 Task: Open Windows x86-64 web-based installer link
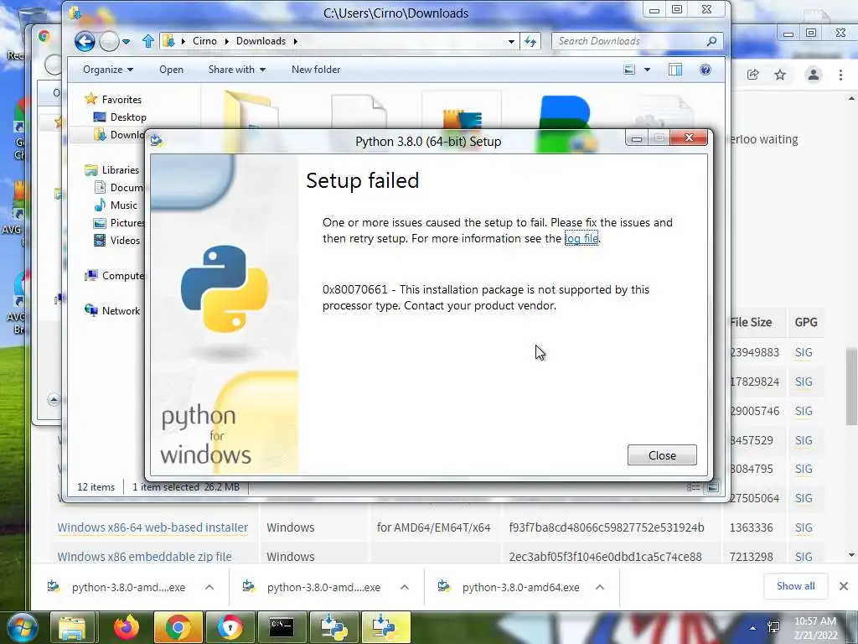pos(152,527)
